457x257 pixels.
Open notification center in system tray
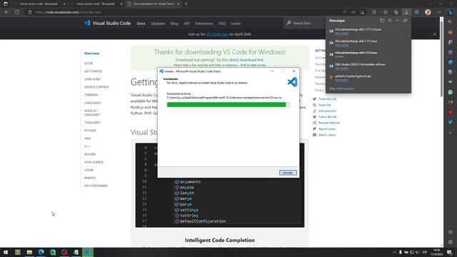[449, 252]
